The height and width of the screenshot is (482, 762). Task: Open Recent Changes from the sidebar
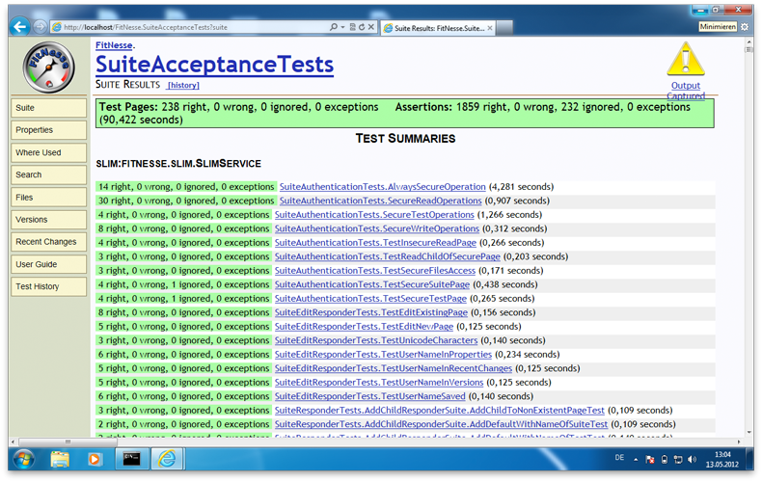click(48, 242)
